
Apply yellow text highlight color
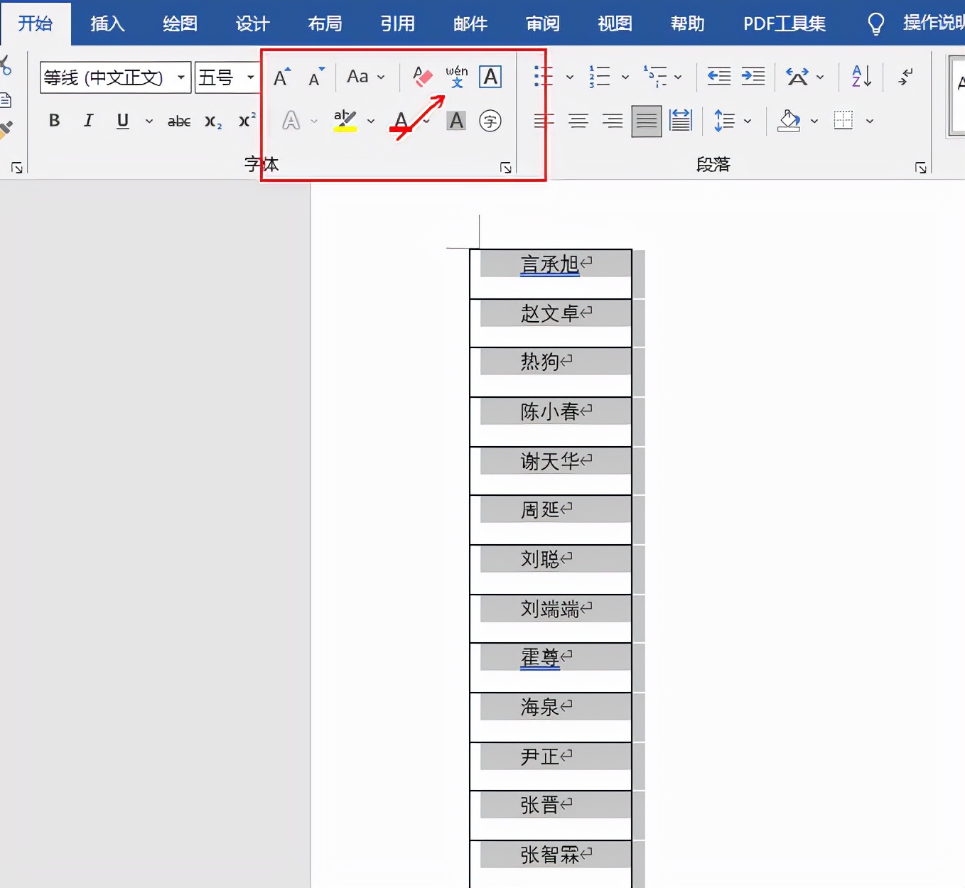pyautogui.click(x=345, y=121)
